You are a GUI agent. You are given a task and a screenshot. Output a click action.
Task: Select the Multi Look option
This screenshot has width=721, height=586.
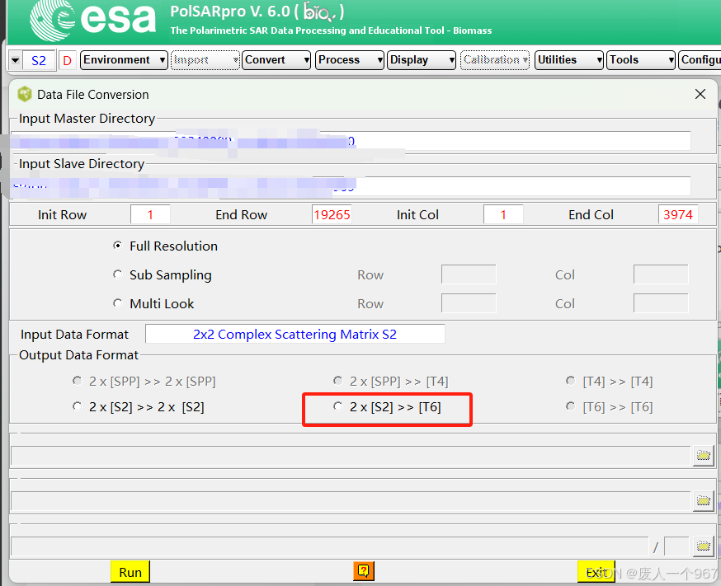[118, 303]
